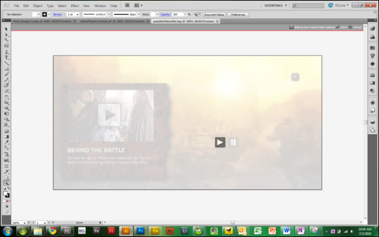This screenshot has width=379, height=237.
Task: Open the fill color dropdown
Action: click(38, 15)
